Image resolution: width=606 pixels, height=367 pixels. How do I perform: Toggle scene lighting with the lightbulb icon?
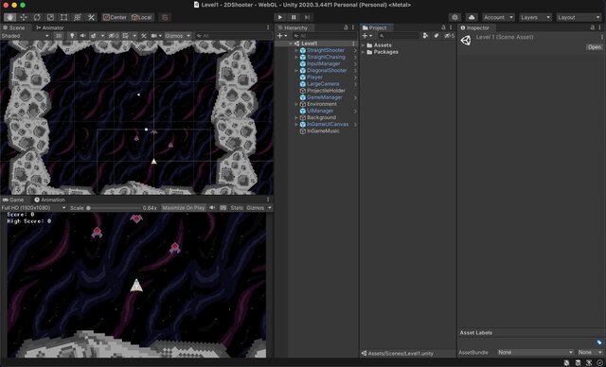[x=72, y=36]
